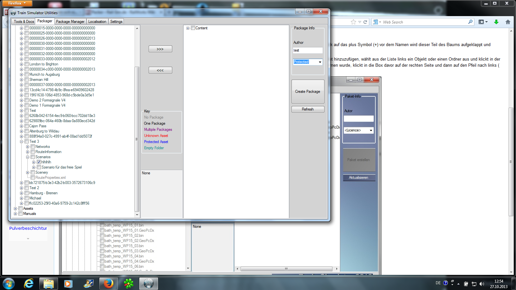Click the Firefox page vertical scrollbar
Screen dimensions: 516x290
(x=511, y=162)
